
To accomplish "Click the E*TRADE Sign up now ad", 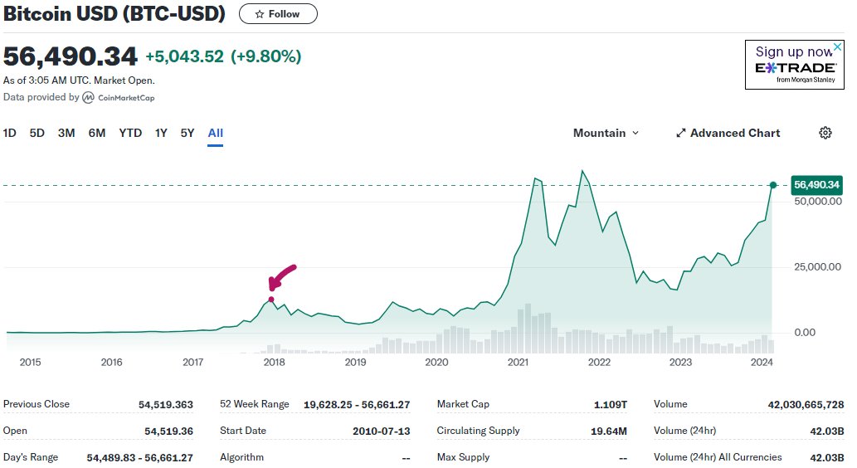I will coord(793,66).
